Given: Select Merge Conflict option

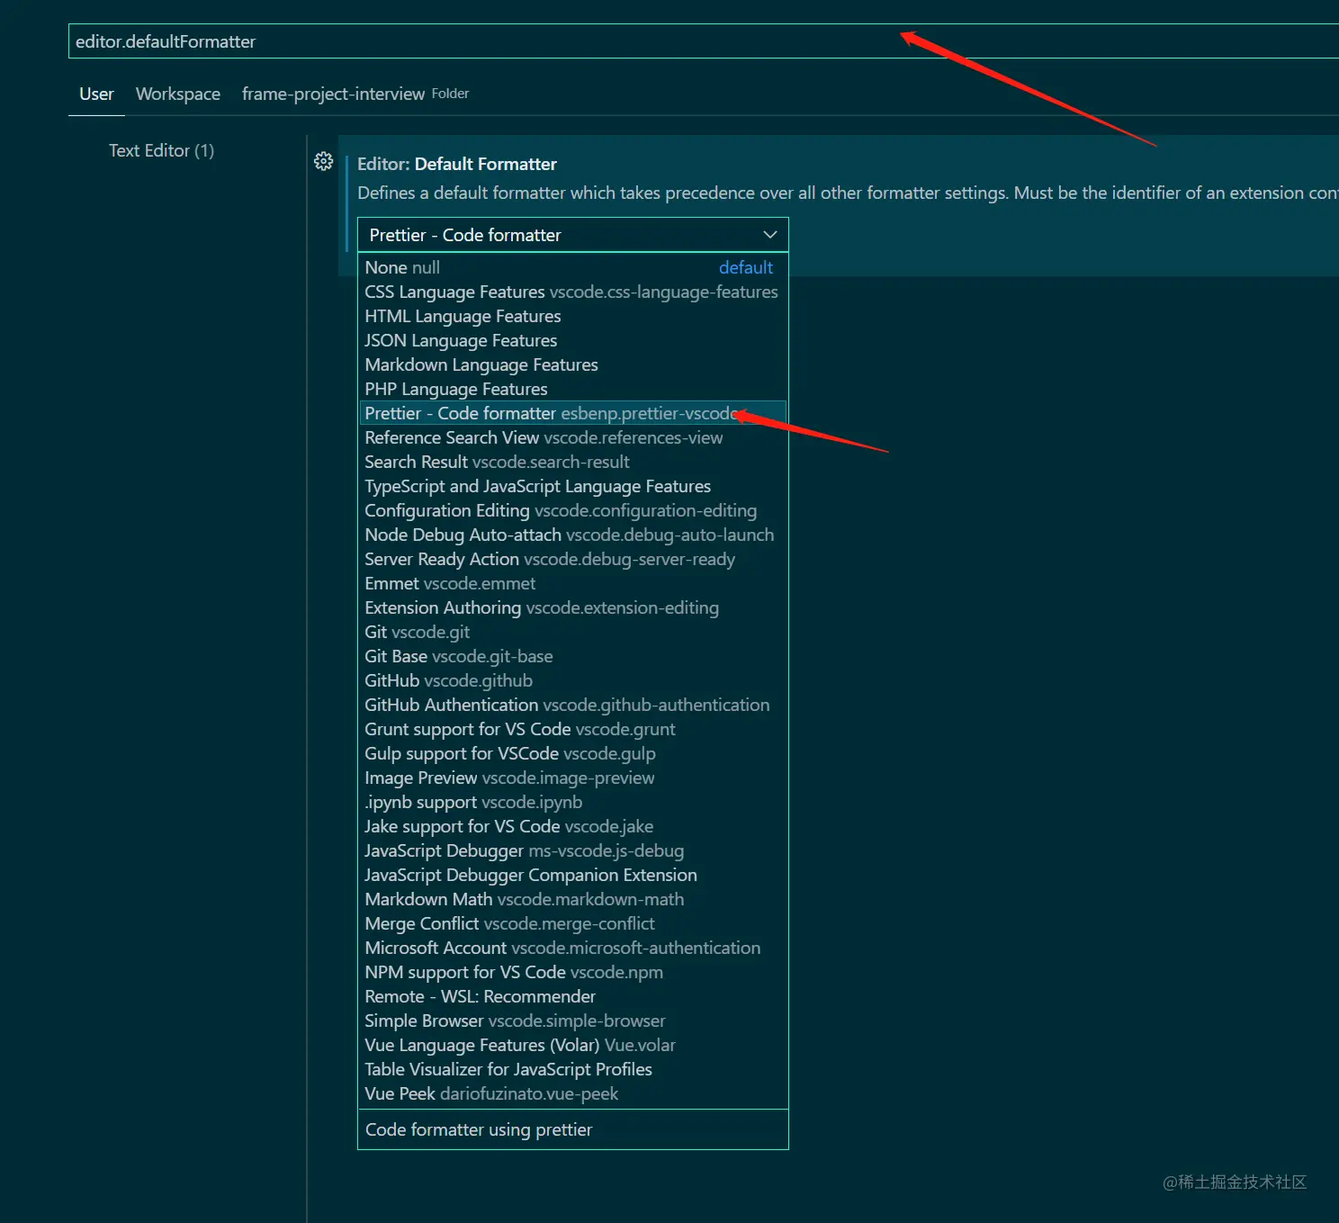Looking at the screenshot, I should point(572,923).
